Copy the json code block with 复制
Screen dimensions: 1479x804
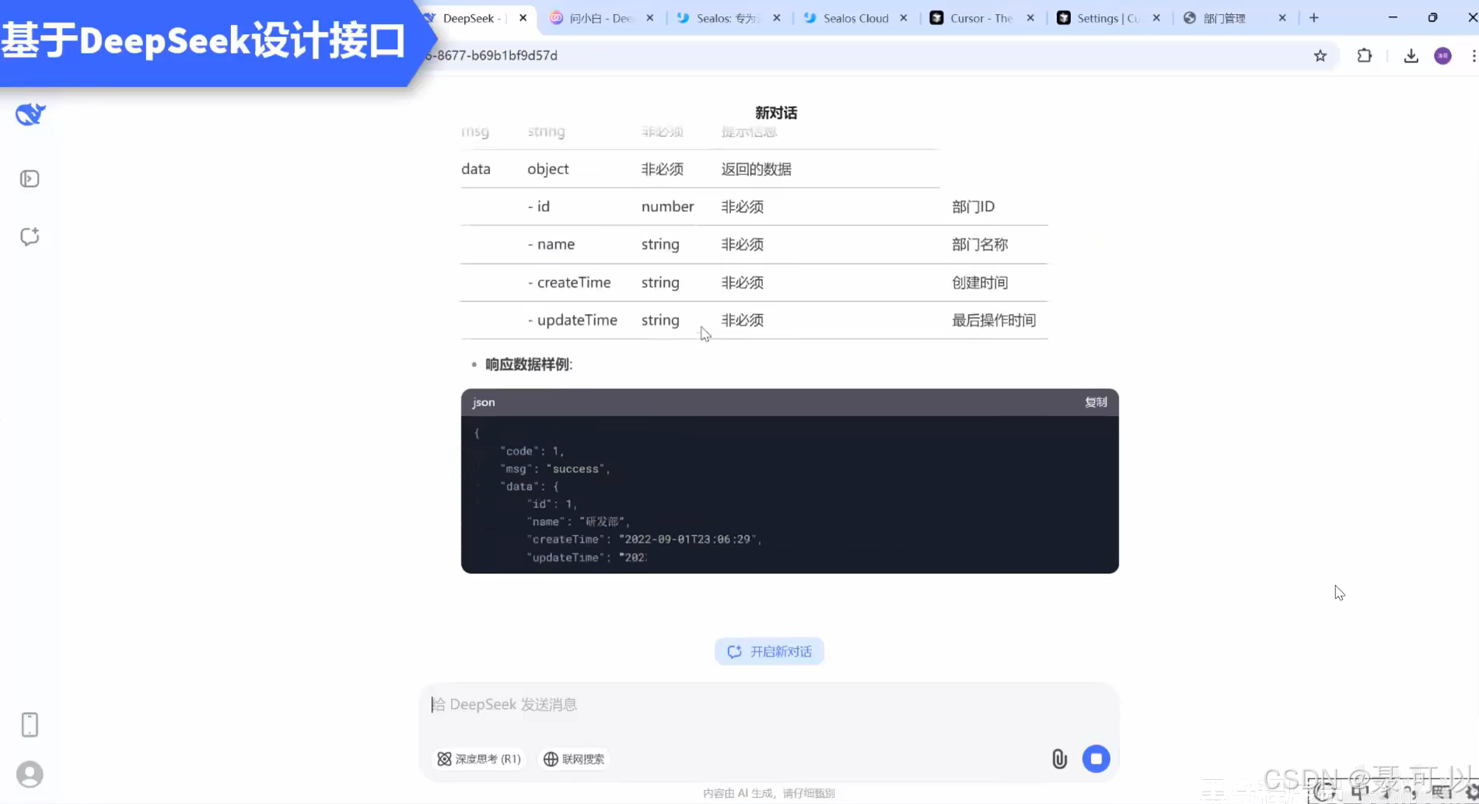1096,402
